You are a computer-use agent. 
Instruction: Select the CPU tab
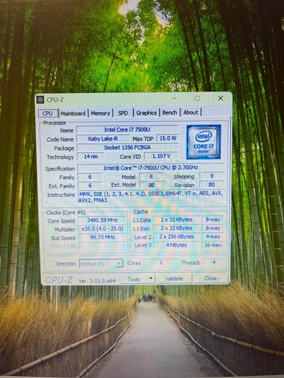[48, 113]
